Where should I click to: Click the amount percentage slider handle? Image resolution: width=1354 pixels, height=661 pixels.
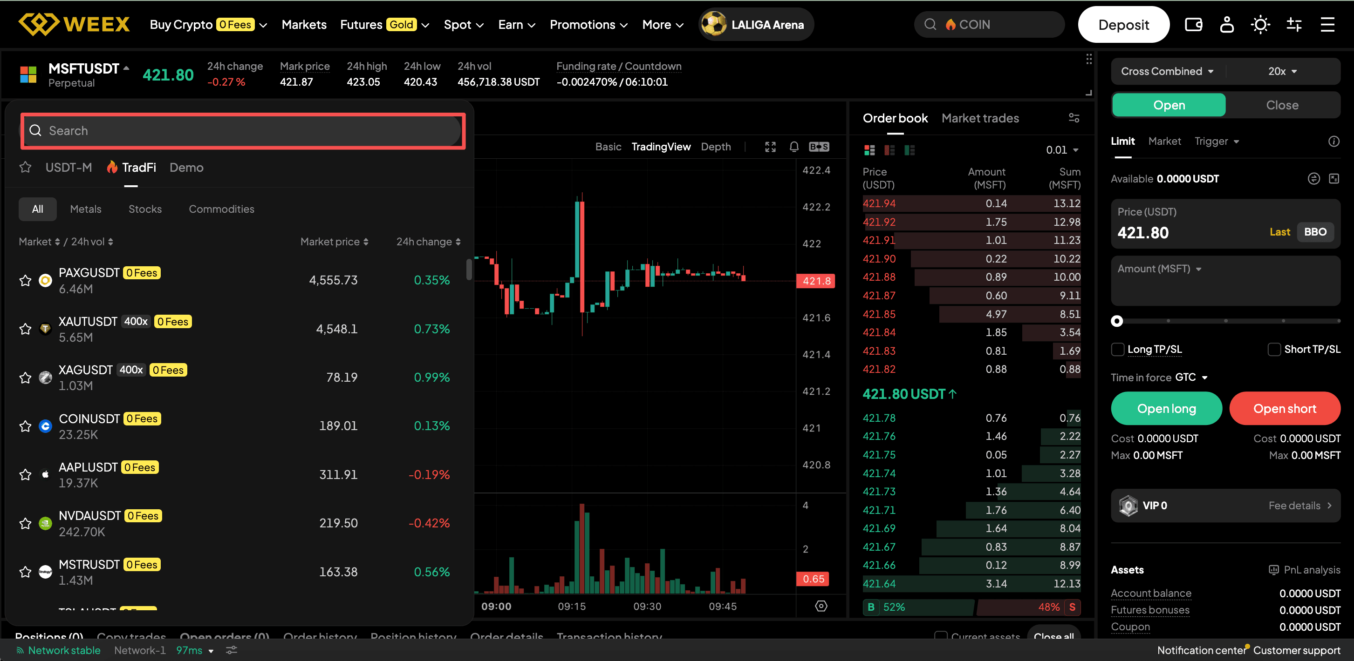coord(1117,321)
